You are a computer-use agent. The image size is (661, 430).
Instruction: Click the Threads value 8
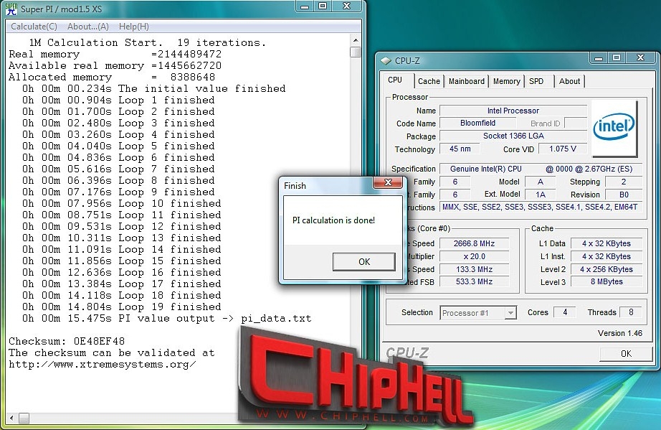(x=631, y=312)
